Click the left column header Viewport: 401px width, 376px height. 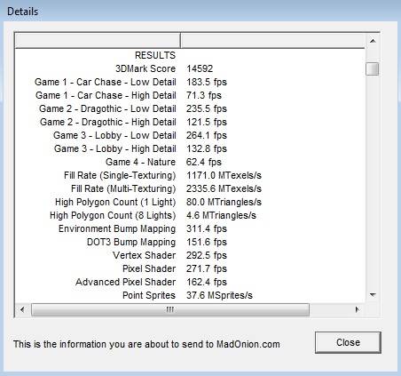[x=98, y=41]
